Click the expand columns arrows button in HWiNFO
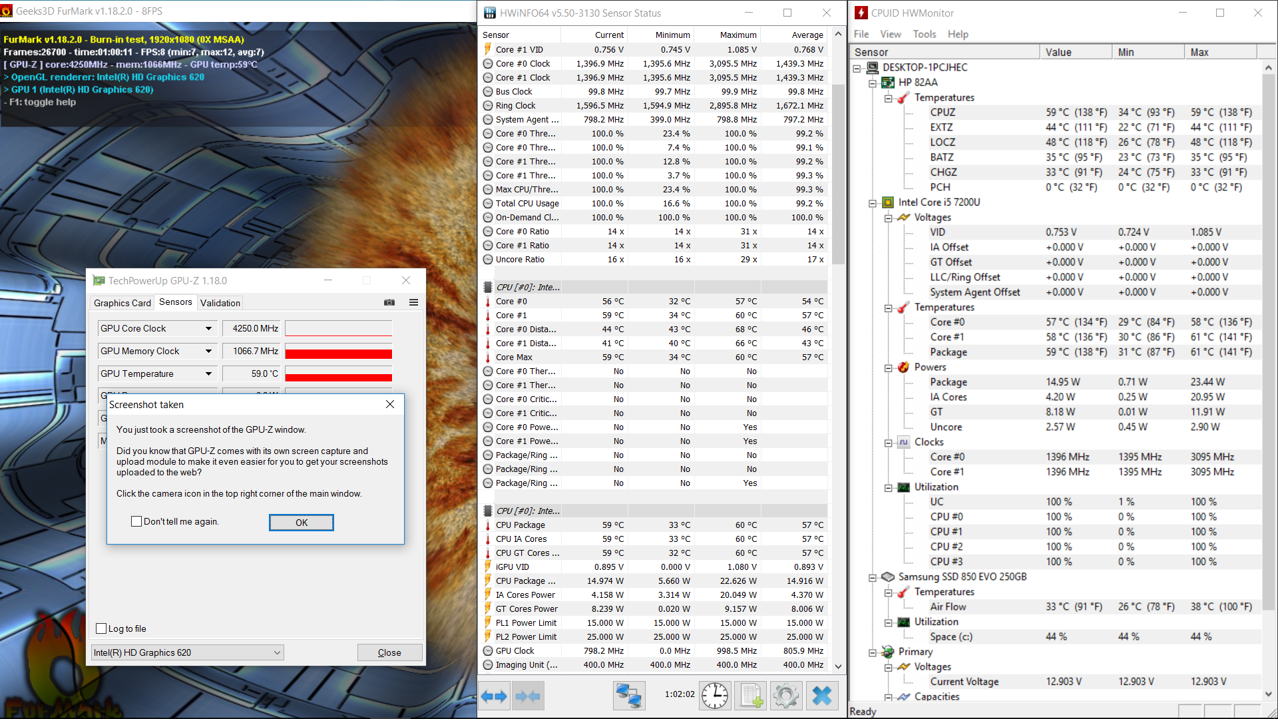This screenshot has height=719, width=1278. [494, 696]
